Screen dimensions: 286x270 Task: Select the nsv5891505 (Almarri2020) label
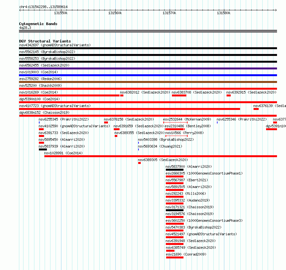189,187
